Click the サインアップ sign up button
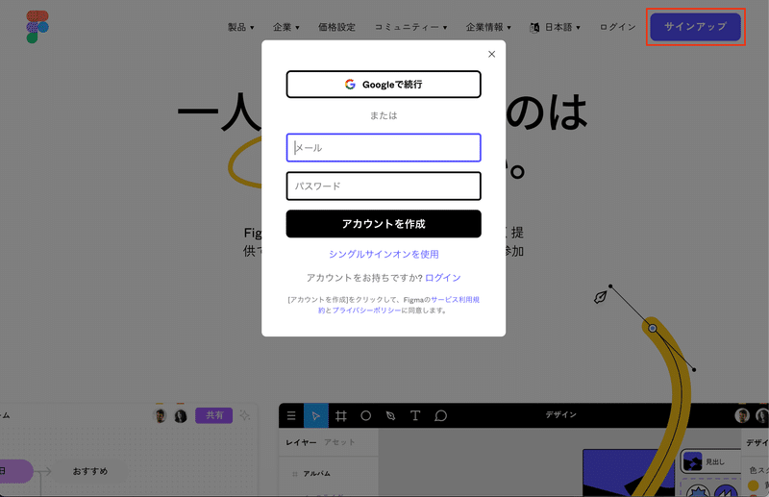The height and width of the screenshot is (497, 769). (695, 27)
